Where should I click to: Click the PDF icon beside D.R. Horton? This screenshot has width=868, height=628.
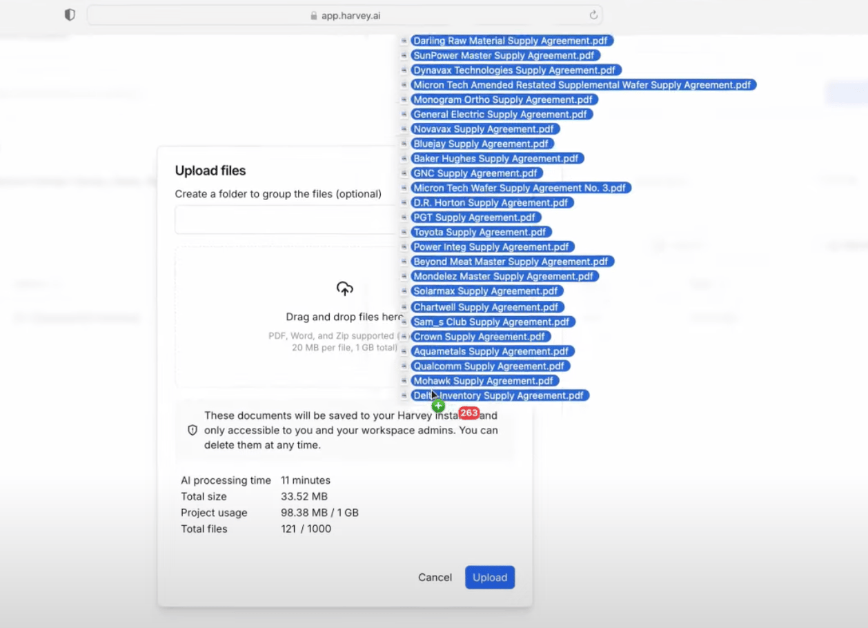[x=404, y=202]
